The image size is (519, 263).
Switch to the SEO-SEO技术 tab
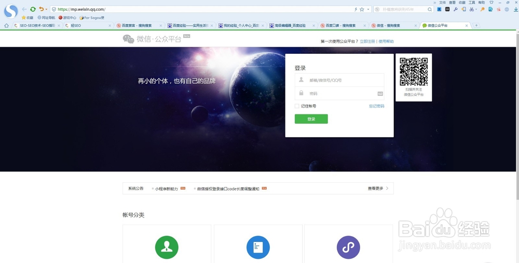[x=37, y=25]
